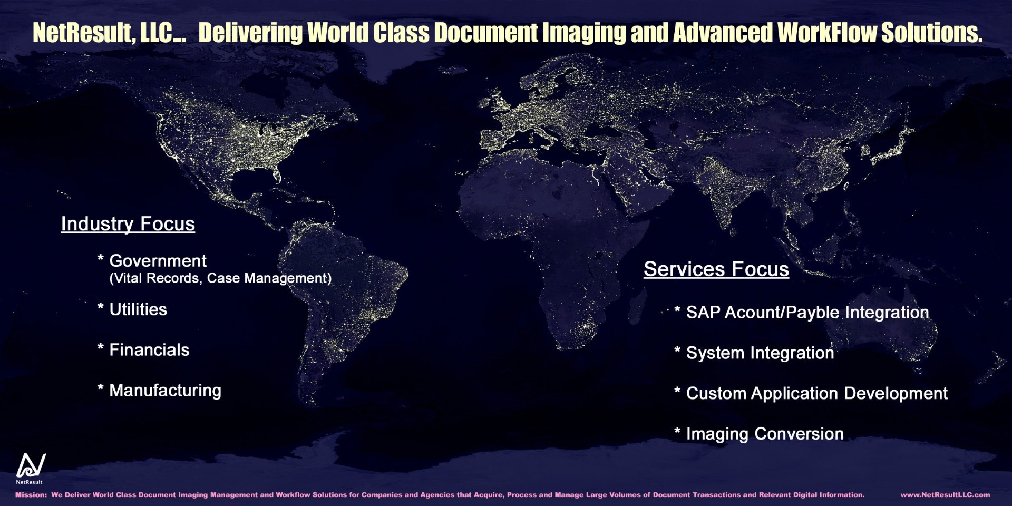This screenshot has width=1012, height=506.
Task: Click the '(Vital Records, Case Management)' subtext
Action: point(220,278)
